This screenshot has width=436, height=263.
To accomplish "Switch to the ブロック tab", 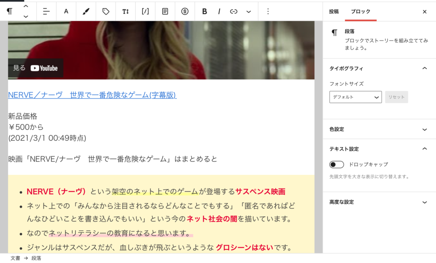I will click(360, 12).
